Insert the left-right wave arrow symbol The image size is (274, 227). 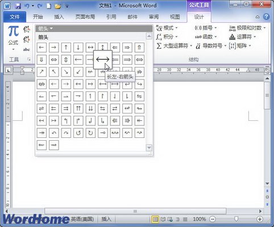tap(115, 133)
